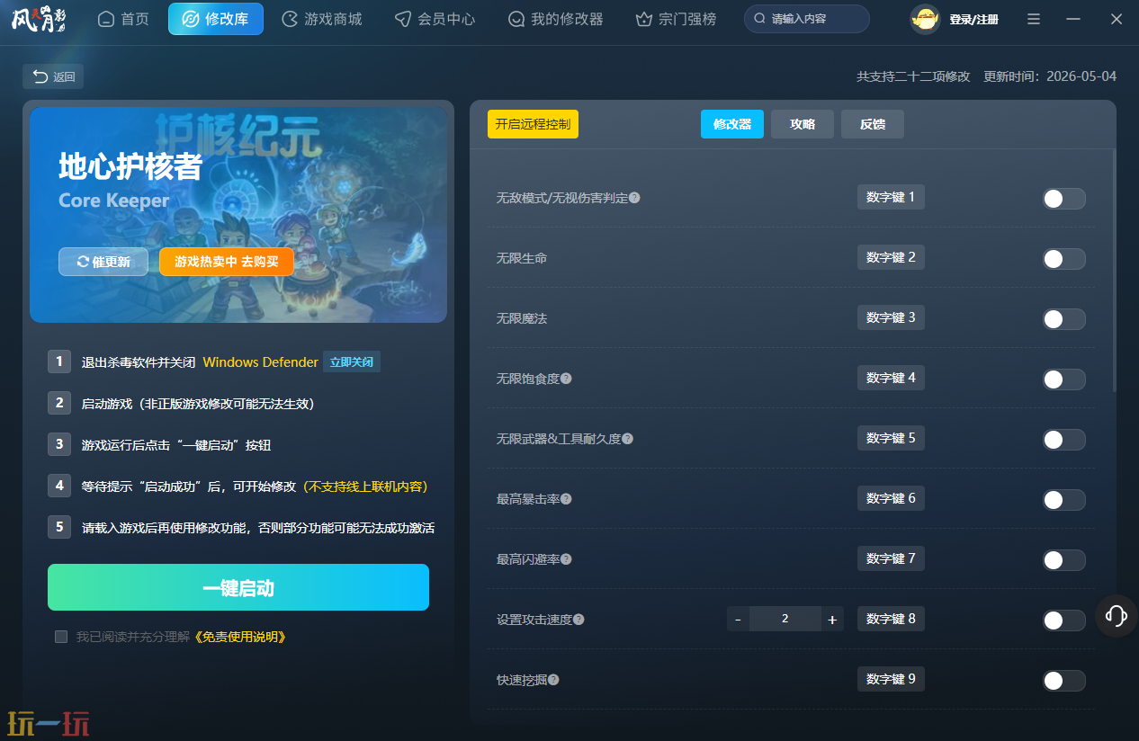Click the 地心护核者 game title
Viewport: 1139px width, 741px height.
pyautogui.click(x=130, y=167)
